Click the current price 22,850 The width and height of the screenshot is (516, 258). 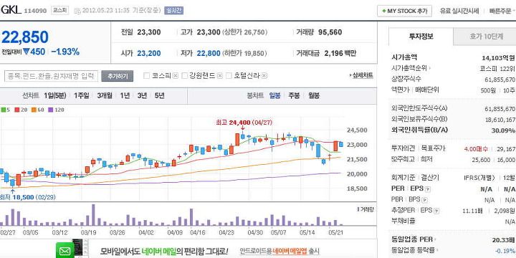tap(25, 37)
